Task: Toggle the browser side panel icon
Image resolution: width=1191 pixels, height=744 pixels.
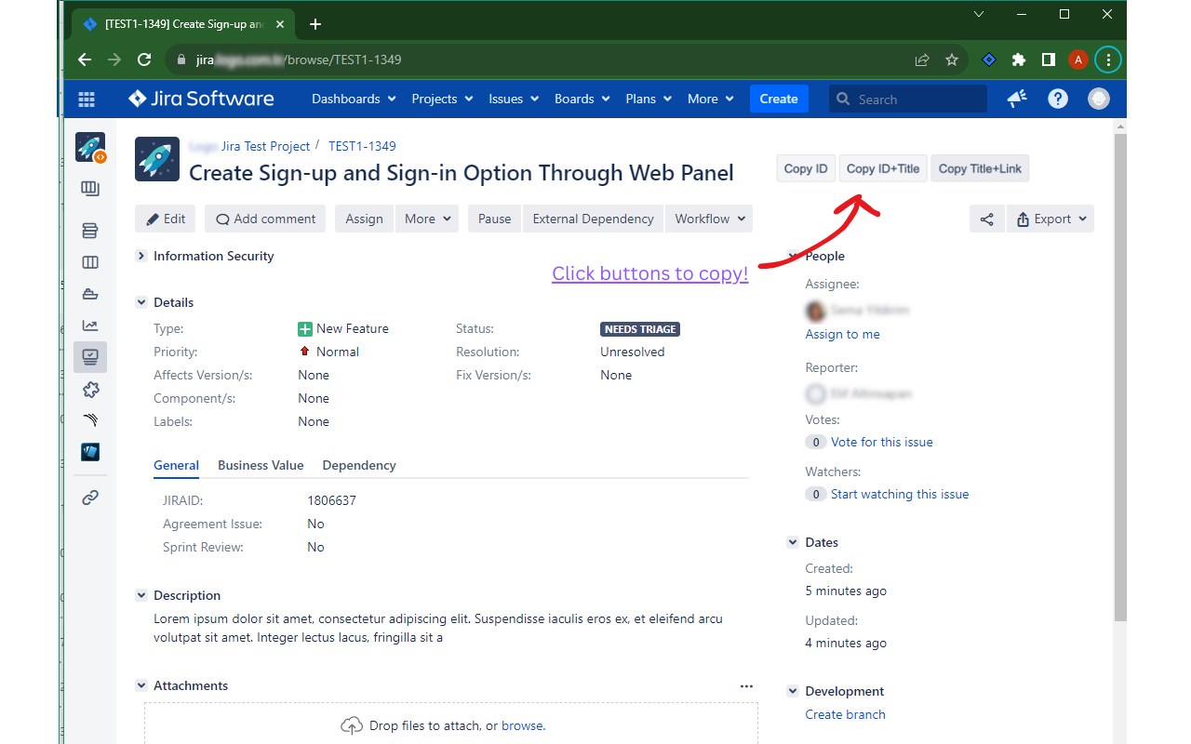Action: 1049,60
